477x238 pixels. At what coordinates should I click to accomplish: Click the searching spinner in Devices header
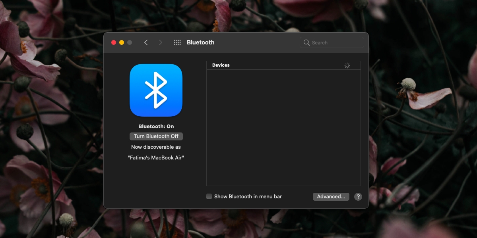click(x=347, y=65)
